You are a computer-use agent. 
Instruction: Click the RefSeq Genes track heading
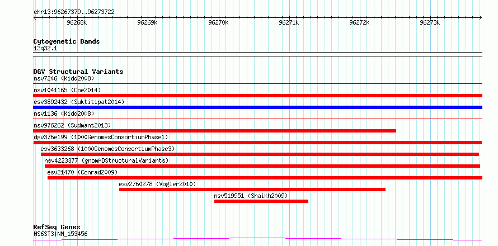[x=57, y=227]
